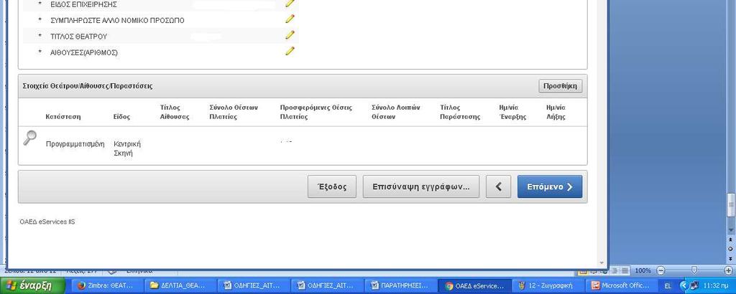Click Word next page double-arrow button
The height and width of the screenshot is (294, 736).
730,258
